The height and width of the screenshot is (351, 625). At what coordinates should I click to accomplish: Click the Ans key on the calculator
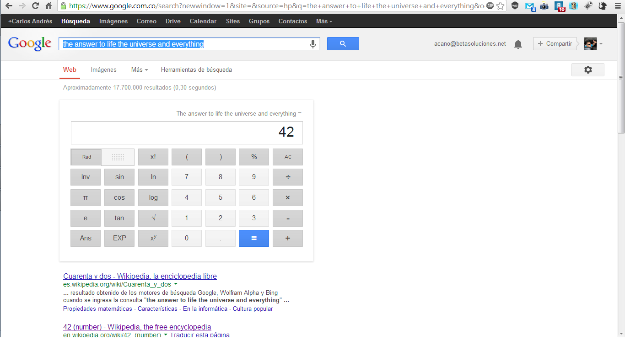(86, 238)
